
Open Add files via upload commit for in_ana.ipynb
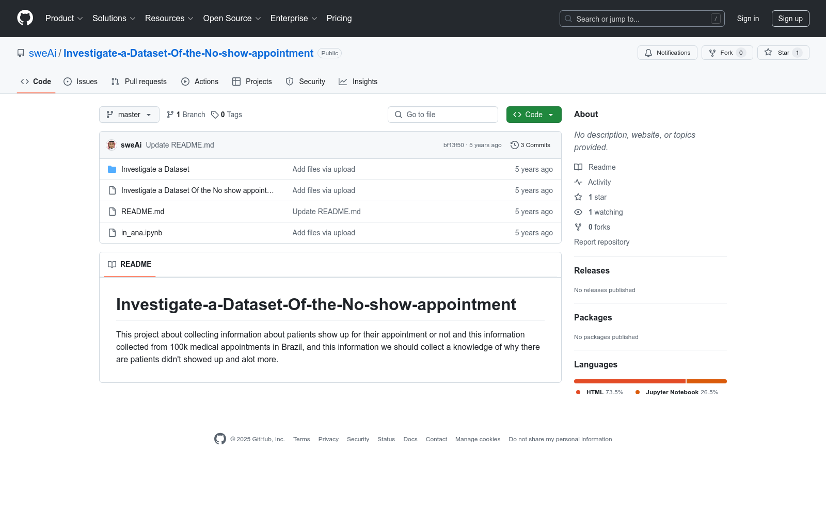(x=324, y=233)
